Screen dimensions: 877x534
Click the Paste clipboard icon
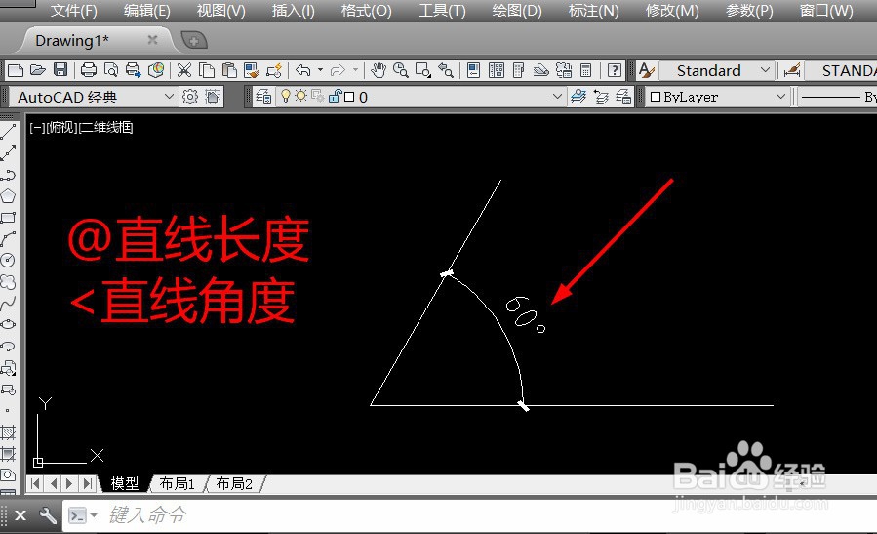[229, 70]
